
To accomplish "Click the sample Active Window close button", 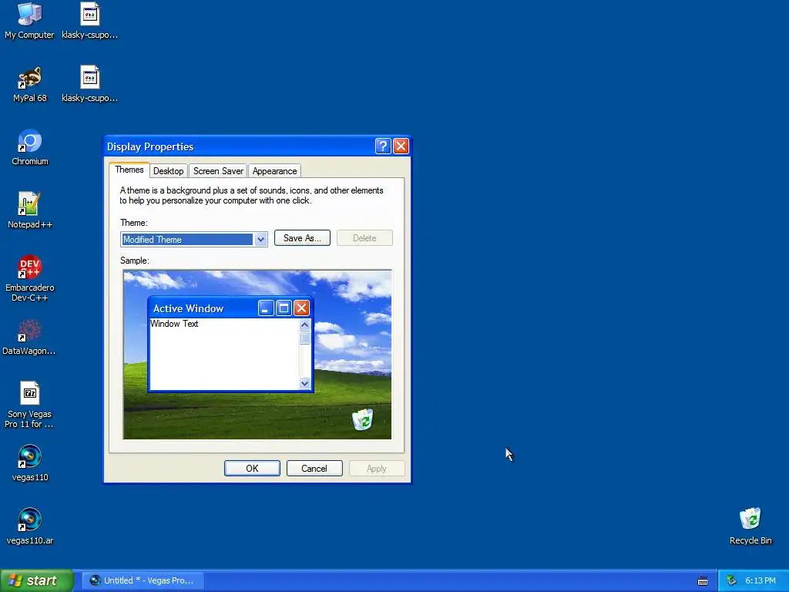I will coord(301,308).
